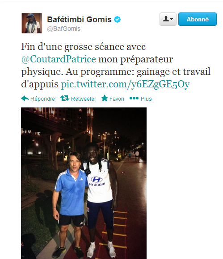223x259 pixels.
Task: Enlarge the attached tweet photo
Action: tap(84, 183)
